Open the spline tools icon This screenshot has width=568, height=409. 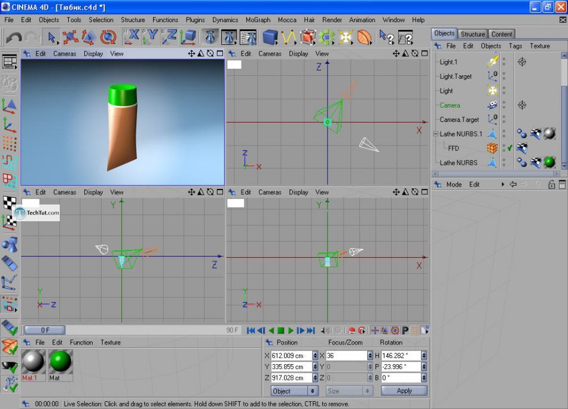[289, 37]
